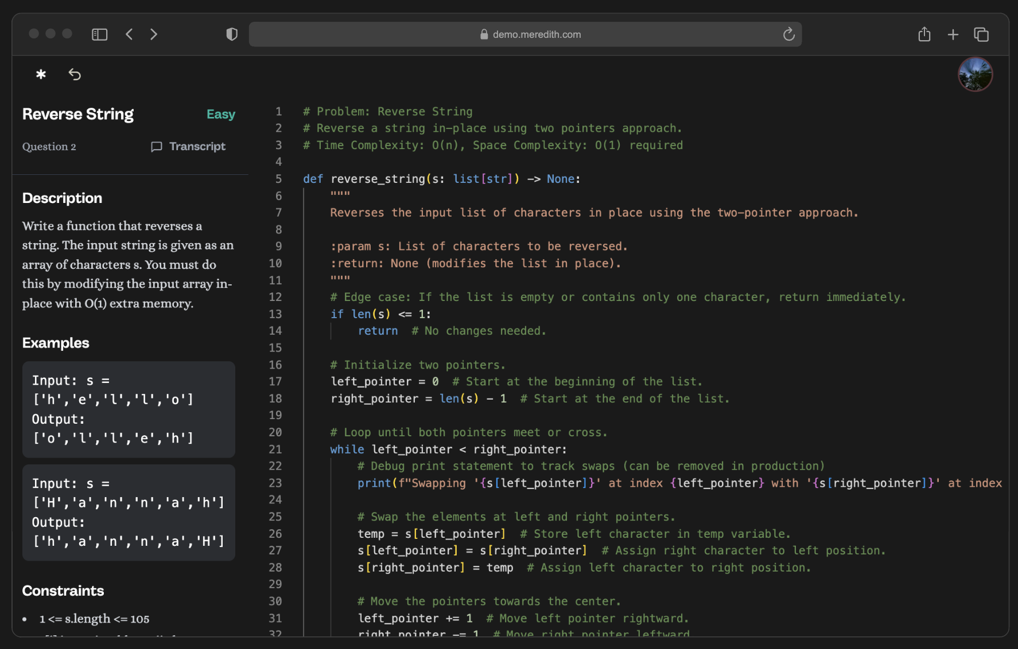Go back to the previous page
The width and height of the screenshot is (1018, 649).
click(x=129, y=34)
